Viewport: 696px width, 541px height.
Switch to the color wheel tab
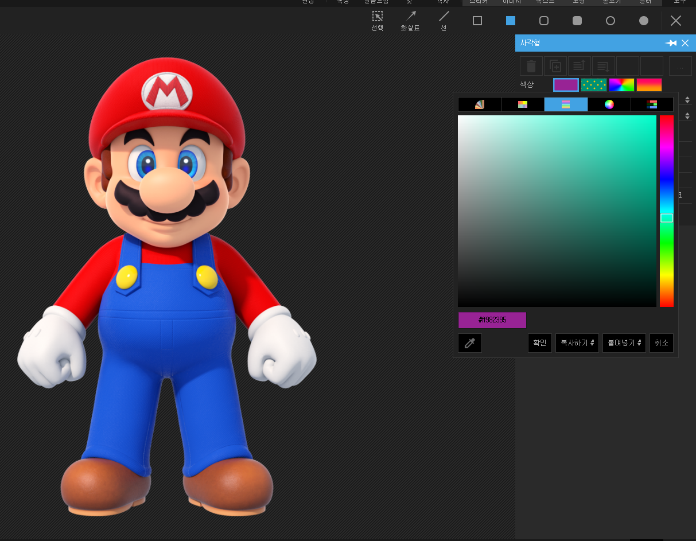(609, 104)
